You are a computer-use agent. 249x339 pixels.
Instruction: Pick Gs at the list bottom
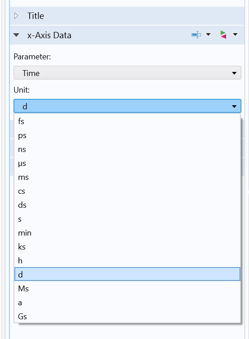tap(127, 317)
